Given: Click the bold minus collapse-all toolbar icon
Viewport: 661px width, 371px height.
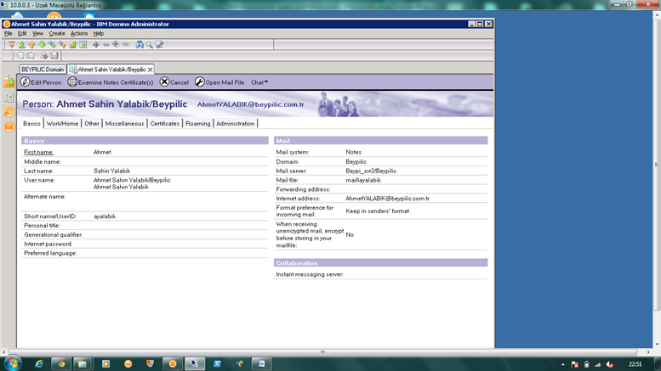Looking at the screenshot, I should (126, 45).
